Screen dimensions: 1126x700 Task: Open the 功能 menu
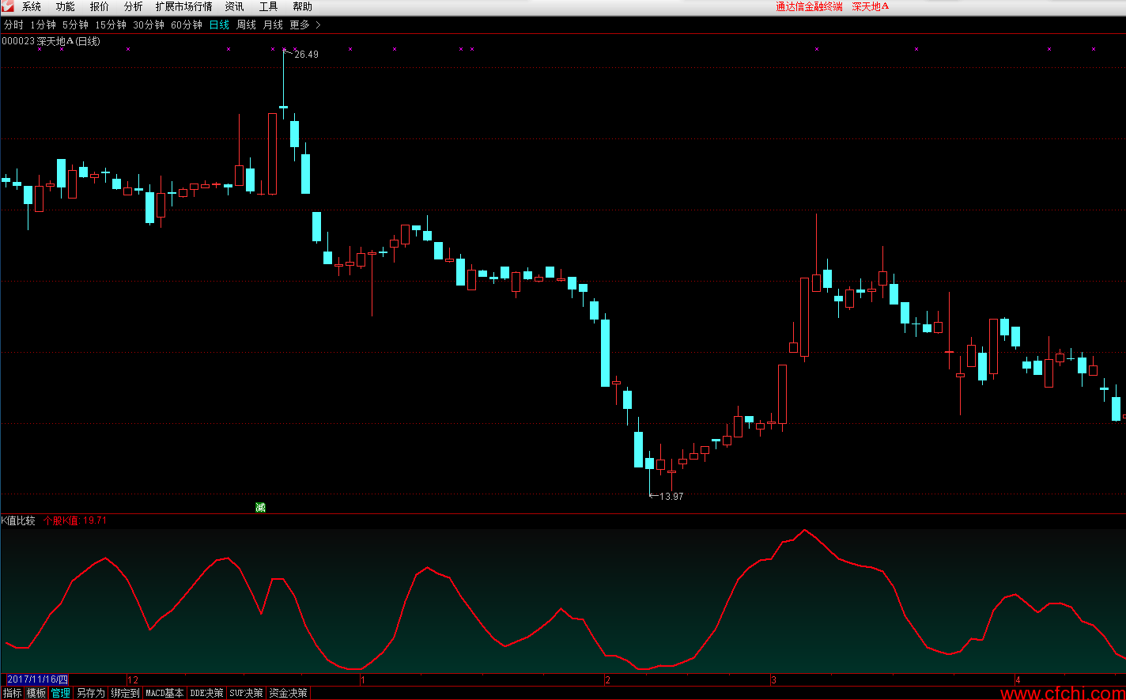66,6
